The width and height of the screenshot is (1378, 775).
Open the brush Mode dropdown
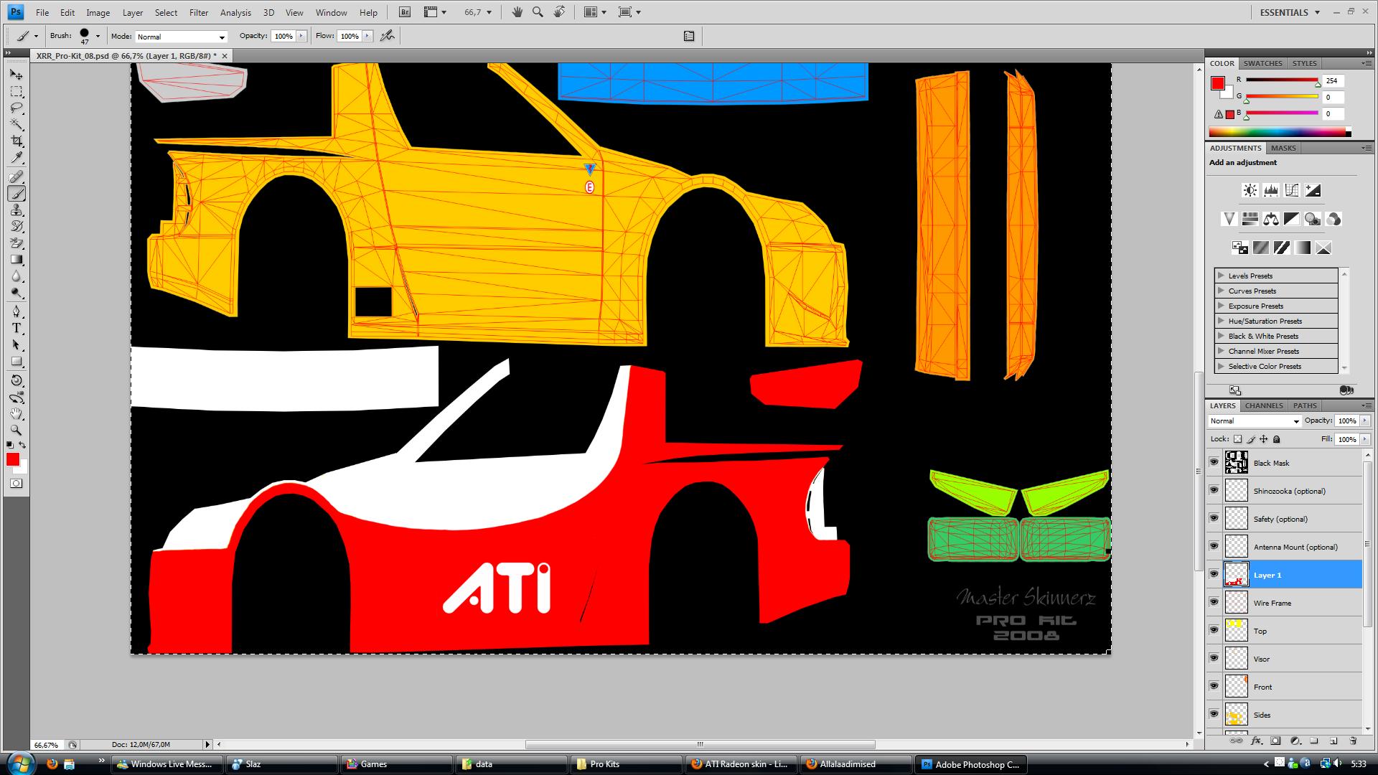coord(181,37)
